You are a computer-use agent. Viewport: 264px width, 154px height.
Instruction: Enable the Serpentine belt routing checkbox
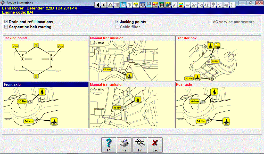[6, 27]
